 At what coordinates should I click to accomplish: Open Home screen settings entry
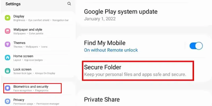pyautogui.click(x=38, y=58)
